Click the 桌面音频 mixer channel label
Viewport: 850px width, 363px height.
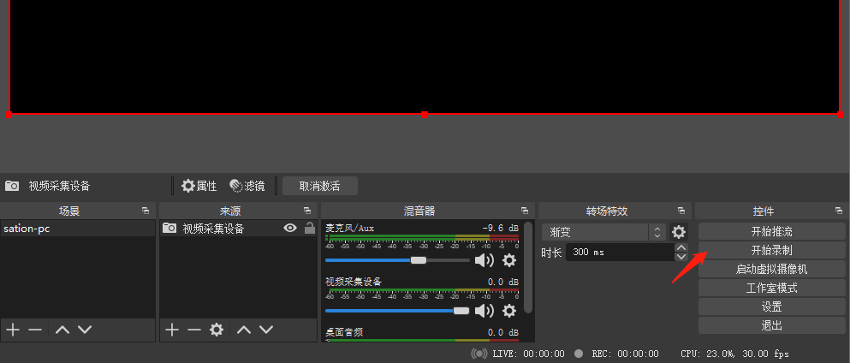[x=344, y=332]
